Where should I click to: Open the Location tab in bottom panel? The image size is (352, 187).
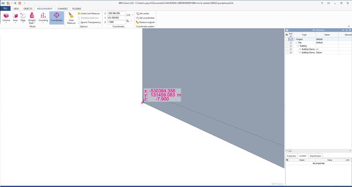click(303, 155)
